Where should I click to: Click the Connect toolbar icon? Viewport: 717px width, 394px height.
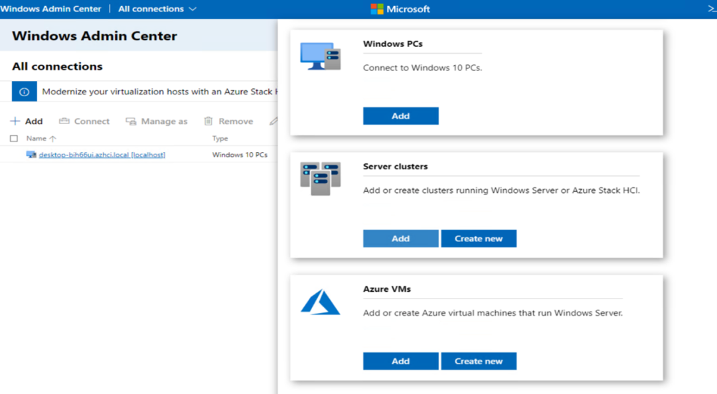64,121
